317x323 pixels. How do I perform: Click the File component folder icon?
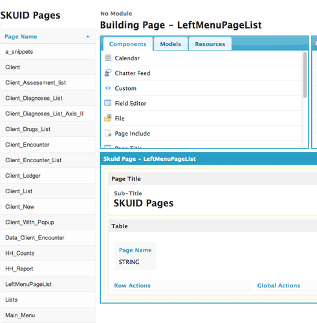pyautogui.click(x=108, y=118)
